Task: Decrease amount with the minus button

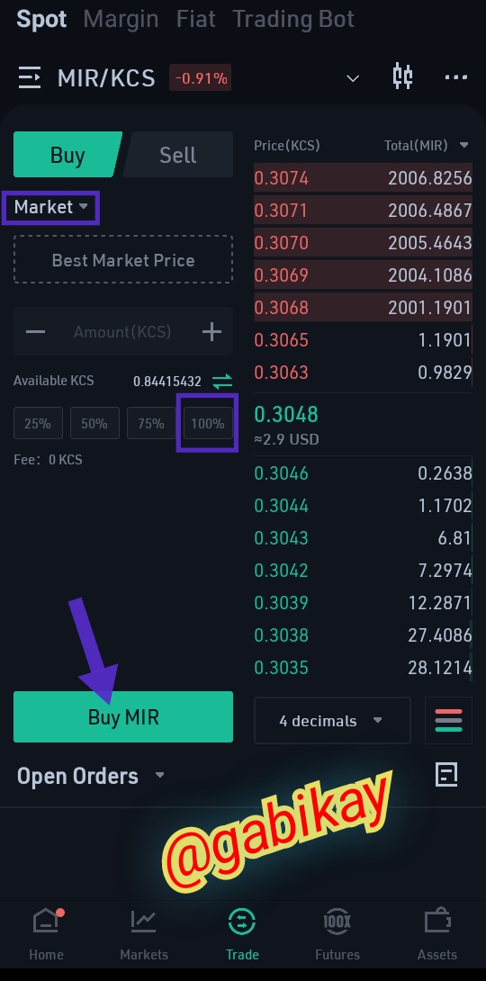Action: pos(36,331)
